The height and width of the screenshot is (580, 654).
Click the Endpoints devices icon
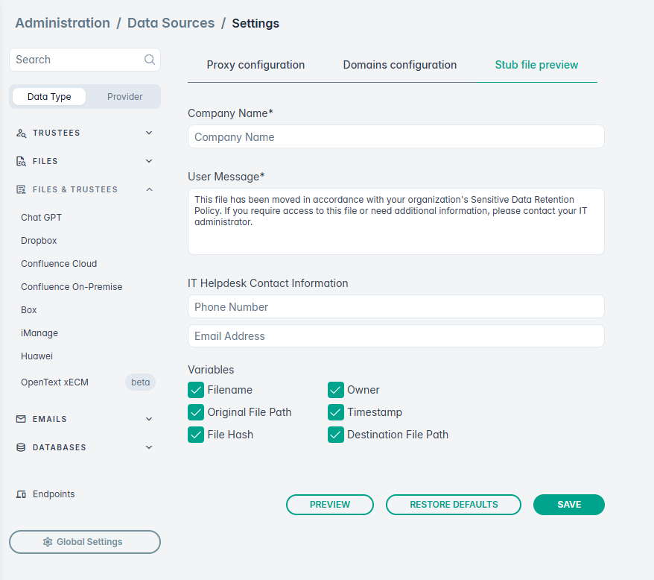tap(21, 494)
